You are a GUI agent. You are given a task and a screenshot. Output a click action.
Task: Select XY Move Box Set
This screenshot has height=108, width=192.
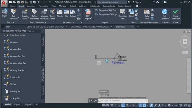14,56
